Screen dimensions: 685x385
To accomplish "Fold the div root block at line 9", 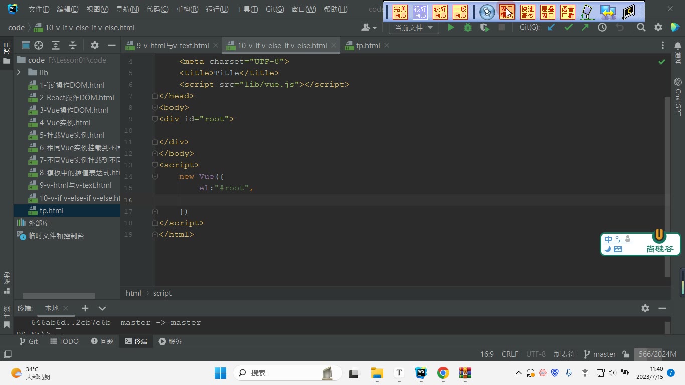I will tap(155, 119).
